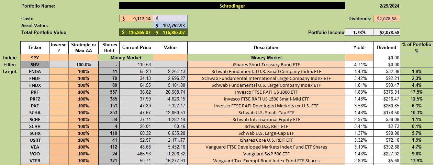
Task: Select the Current Price column header
Action: 136,48
